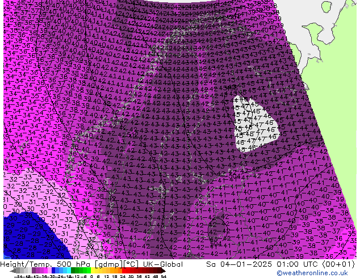Click the dark blue segment of the color scale

pyautogui.click(x=53, y=271)
